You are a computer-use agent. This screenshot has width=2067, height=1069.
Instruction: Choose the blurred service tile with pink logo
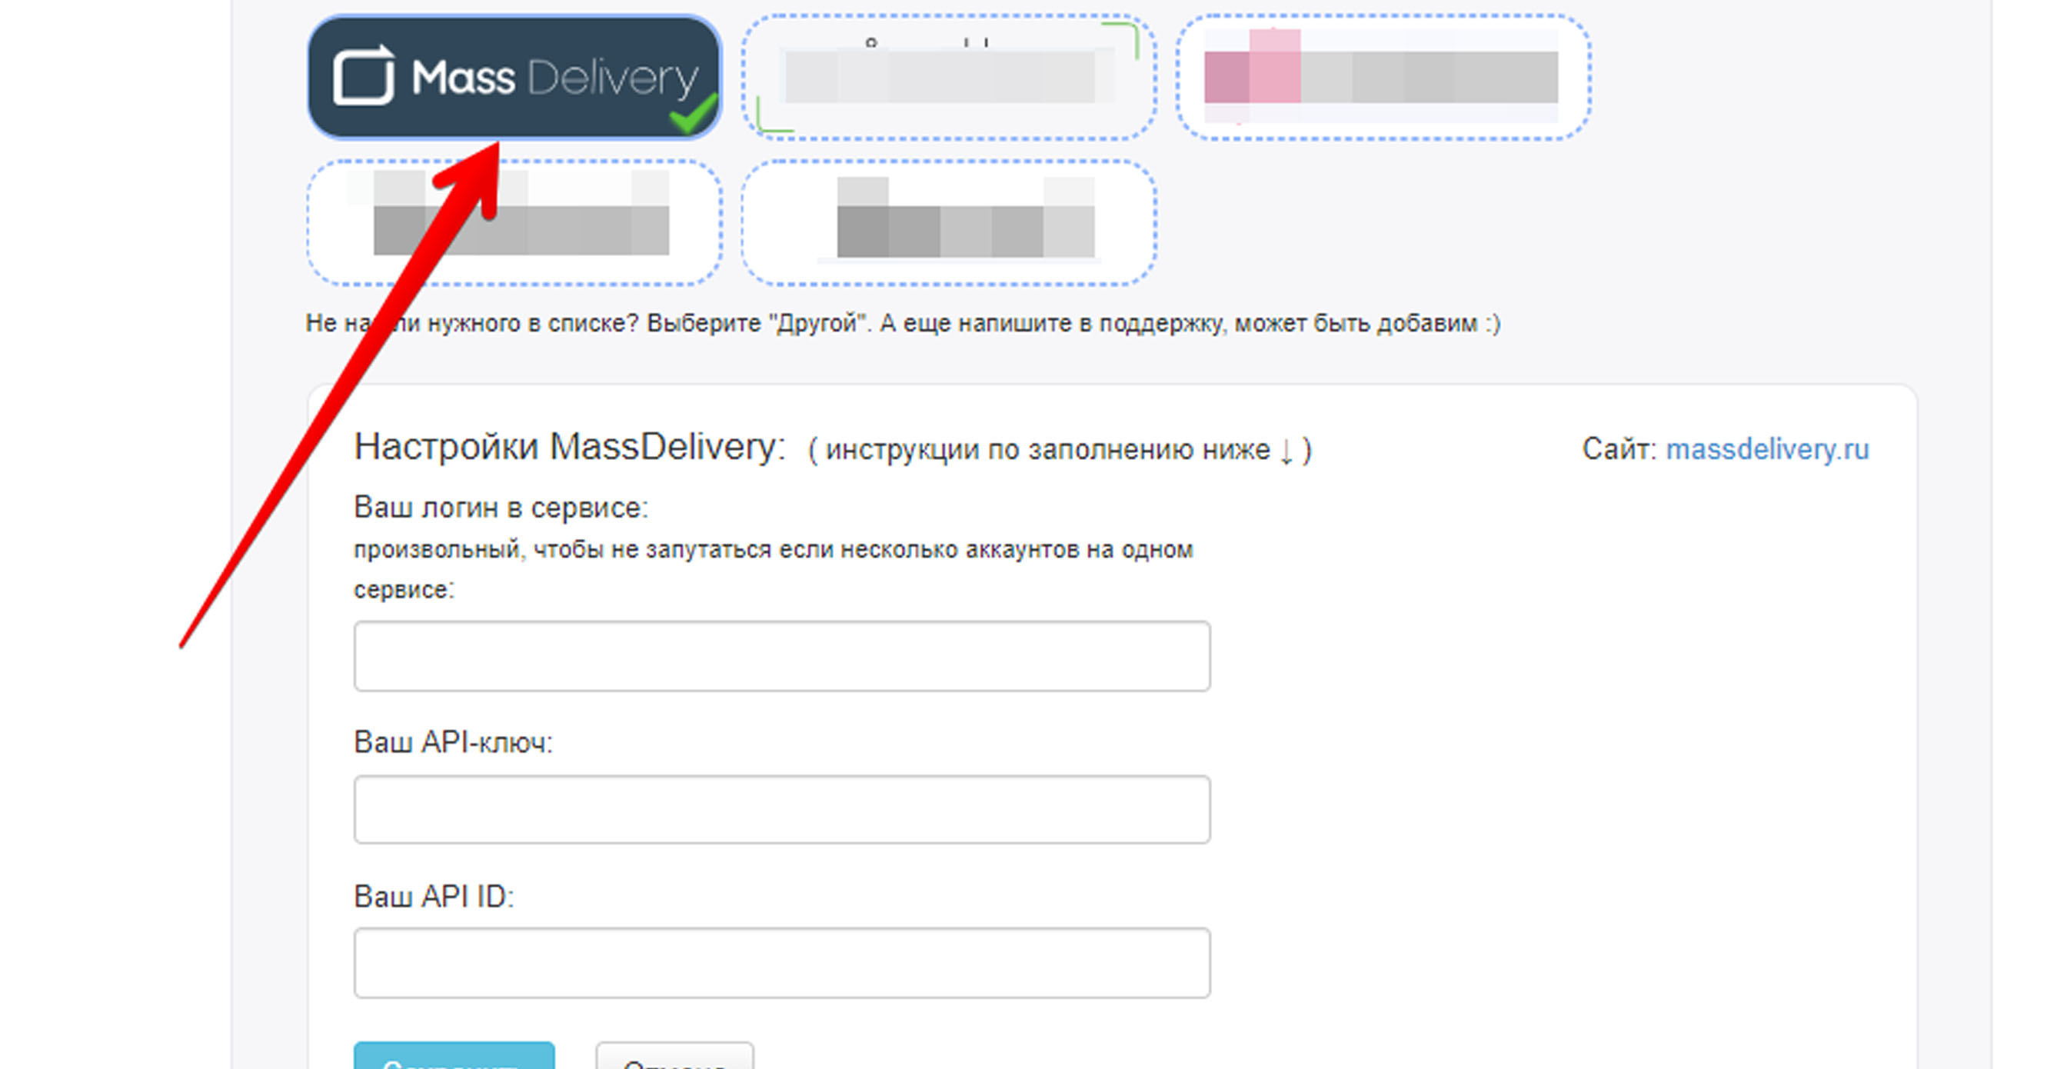[1383, 77]
